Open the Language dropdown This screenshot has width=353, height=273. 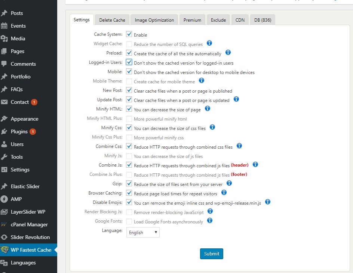tap(143, 232)
